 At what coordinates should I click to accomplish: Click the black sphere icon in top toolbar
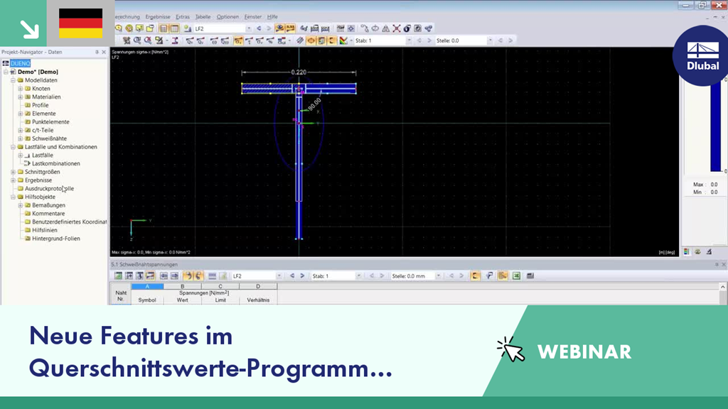click(407, 28)
